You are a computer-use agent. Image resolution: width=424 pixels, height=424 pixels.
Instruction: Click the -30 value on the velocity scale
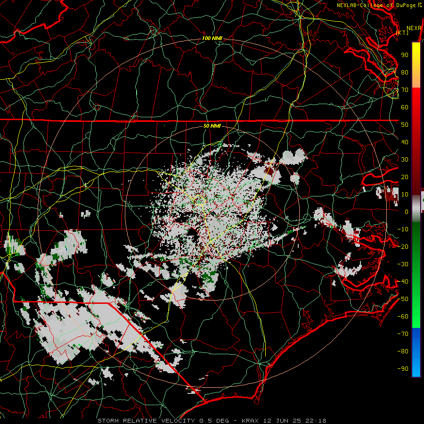tap(403, 264)
